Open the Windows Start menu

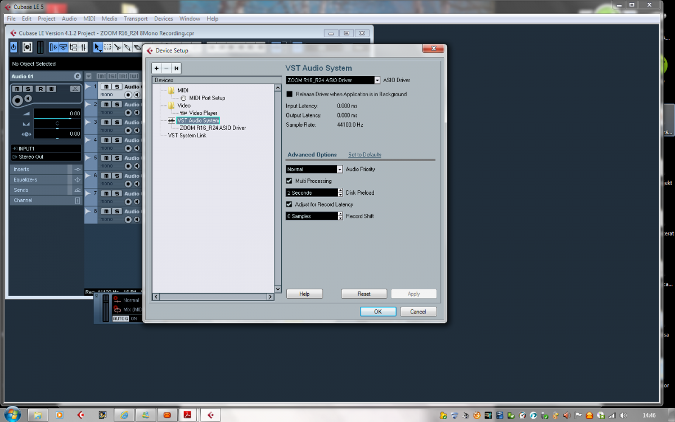(12, 415)
